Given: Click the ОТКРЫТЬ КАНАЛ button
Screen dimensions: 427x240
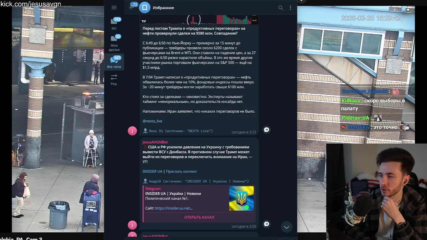Looking at the screenshot, I should pyautogui.click(x=199, y=217).
